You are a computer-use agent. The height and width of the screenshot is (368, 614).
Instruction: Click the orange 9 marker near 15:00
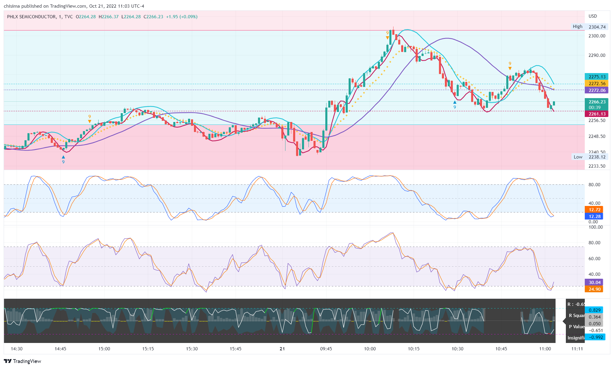(x=89, y=119)
